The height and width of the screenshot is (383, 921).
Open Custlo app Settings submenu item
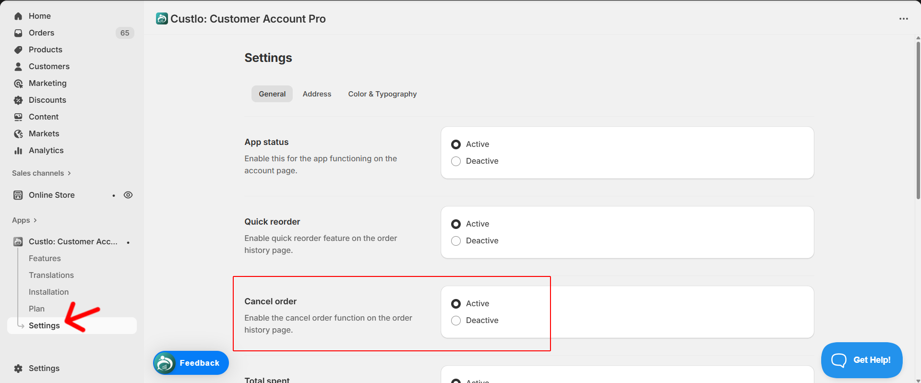point(72,326)
